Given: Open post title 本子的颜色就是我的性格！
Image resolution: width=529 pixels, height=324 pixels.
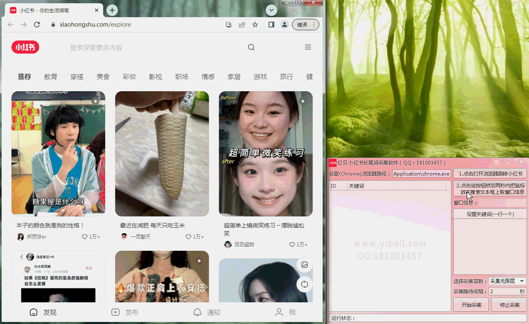Looking at the screenshot, I should click(x=50, y=225).
